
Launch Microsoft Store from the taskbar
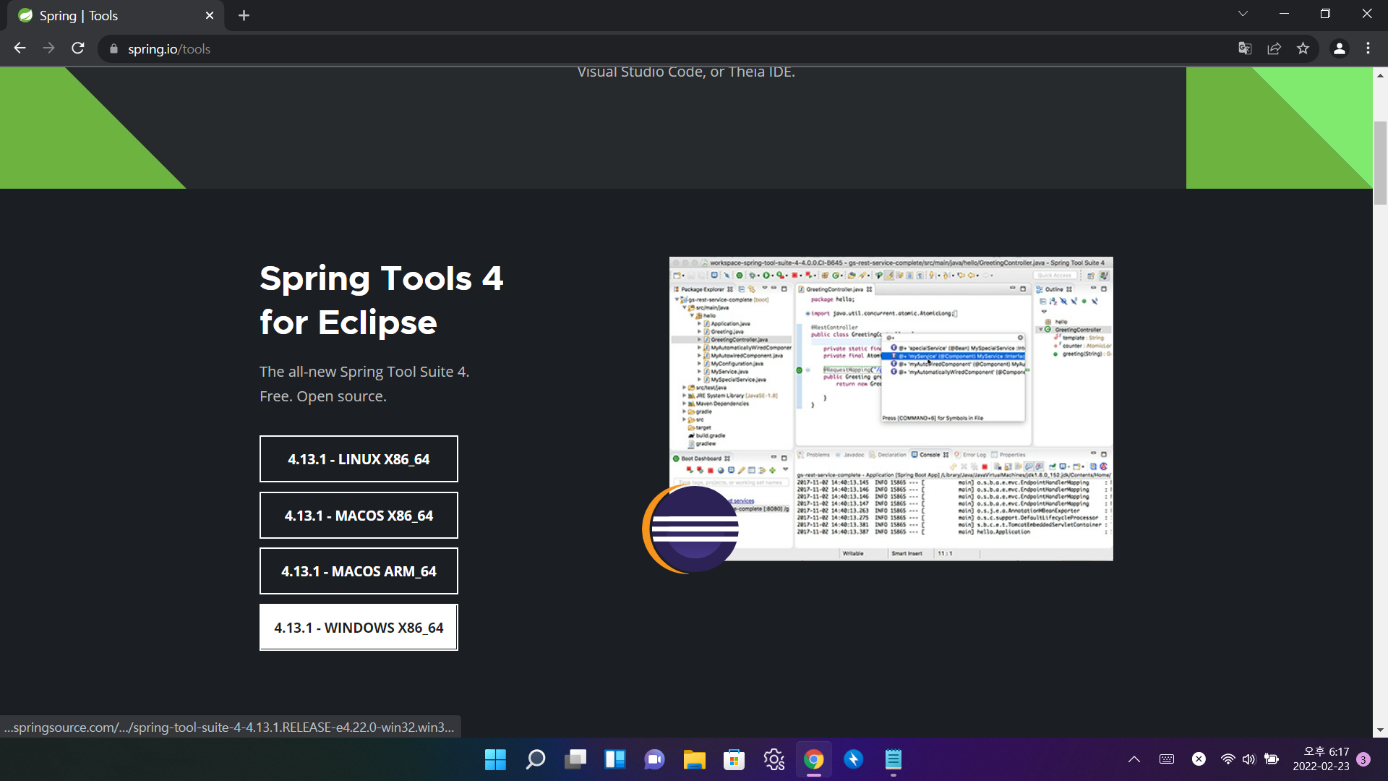733,759
